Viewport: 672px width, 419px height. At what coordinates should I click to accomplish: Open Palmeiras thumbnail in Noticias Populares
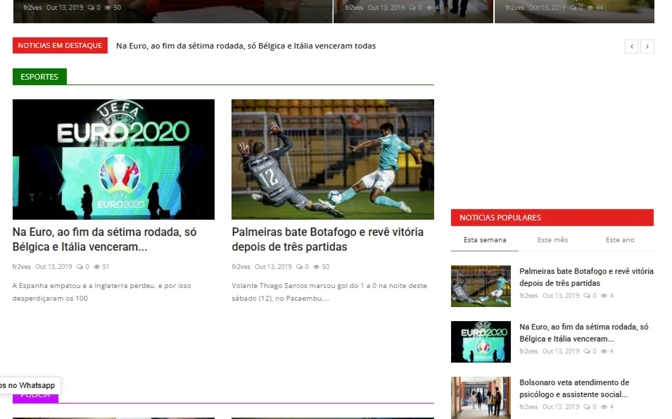coord(481,286)
